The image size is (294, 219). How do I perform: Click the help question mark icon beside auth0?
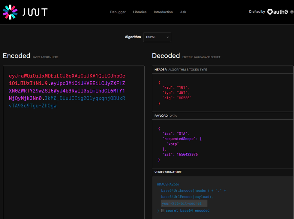(292, 12)
